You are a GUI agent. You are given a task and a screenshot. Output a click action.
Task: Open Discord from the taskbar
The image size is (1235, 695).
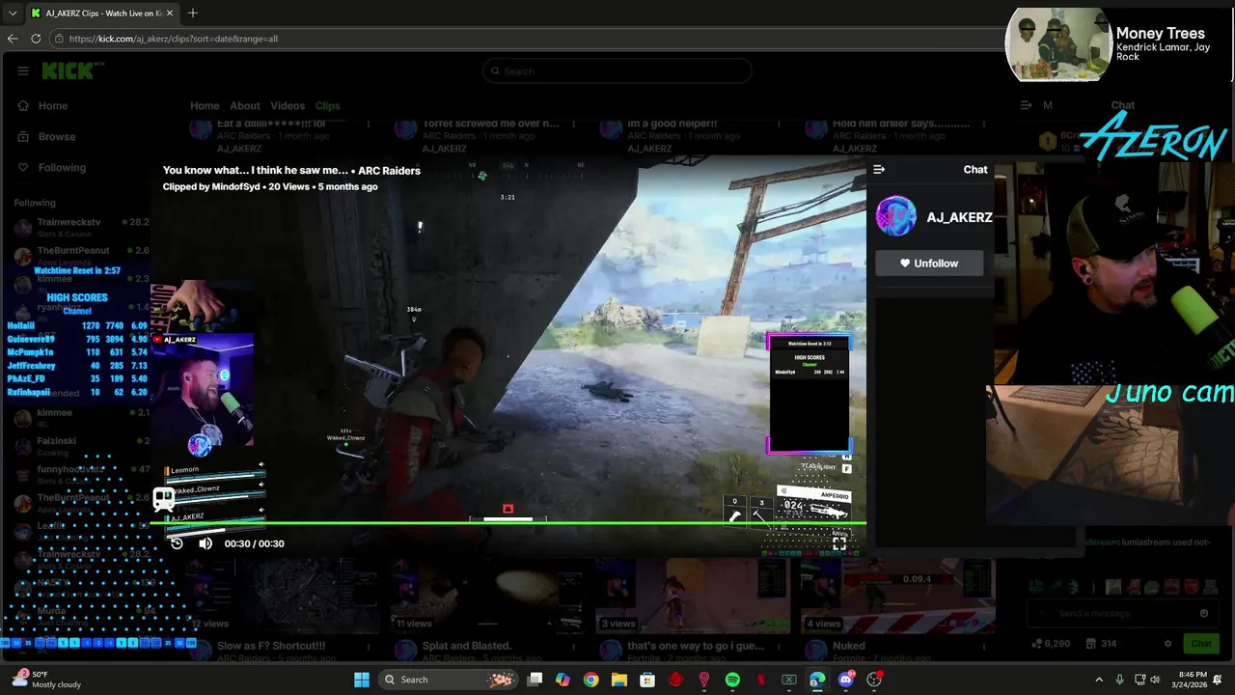click(846, 680)
